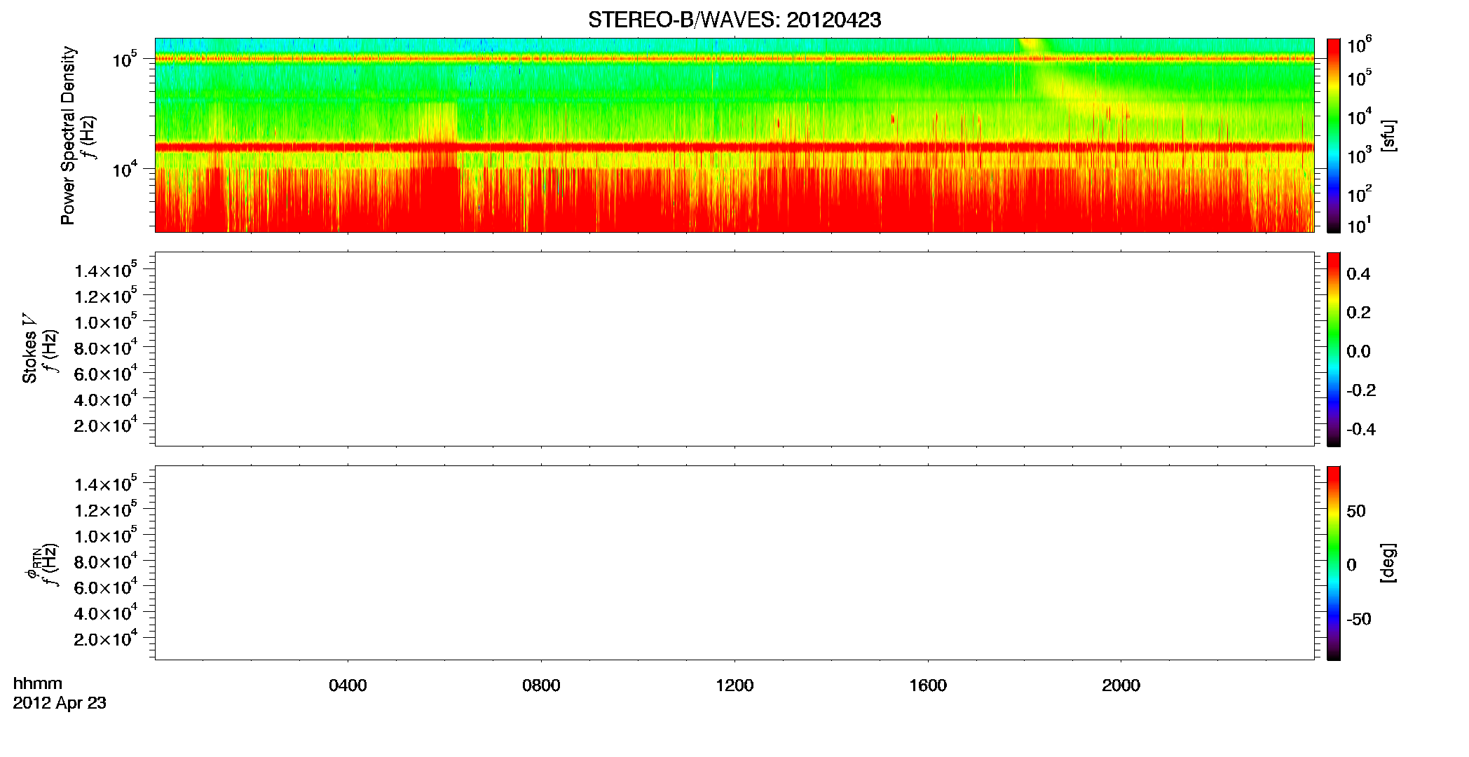1469x757 pixels.
Task: Click the -50 value on phi color bar
Action: pyautogui.click(x=1359, y=619)
